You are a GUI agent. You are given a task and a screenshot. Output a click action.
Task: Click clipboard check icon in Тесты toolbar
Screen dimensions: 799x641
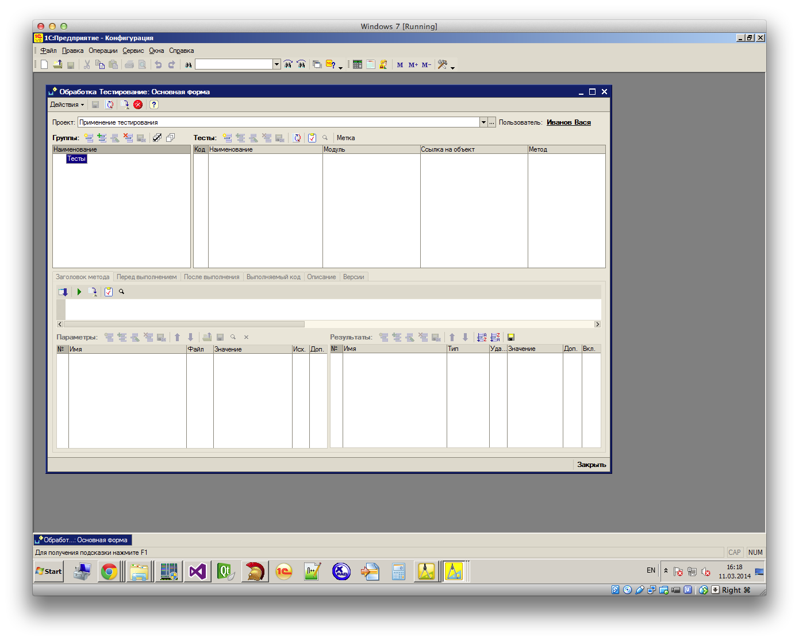tap(312, 138)
